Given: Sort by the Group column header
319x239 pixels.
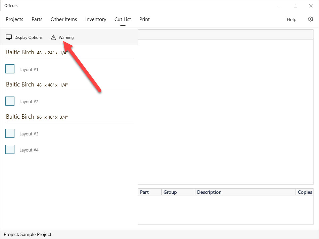Looking at the screenshot, I should point(178,192).
